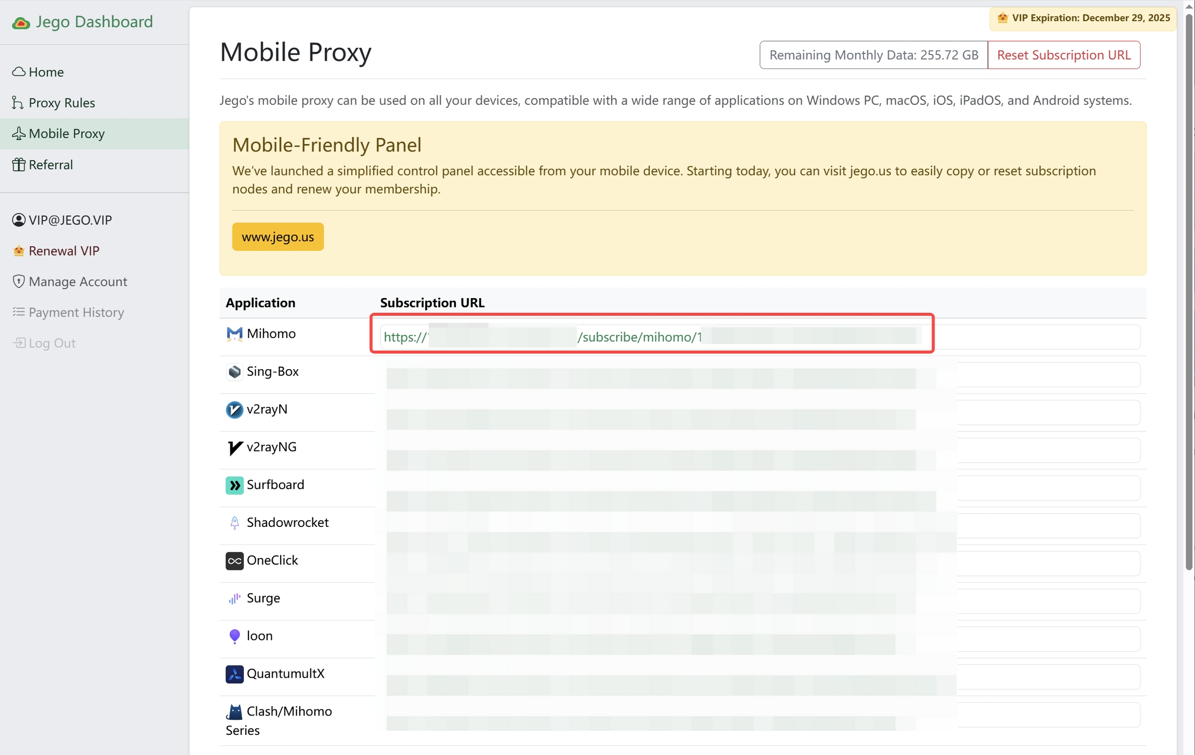Open the Referral page
1195x755 pixels.
click(50, 165)
